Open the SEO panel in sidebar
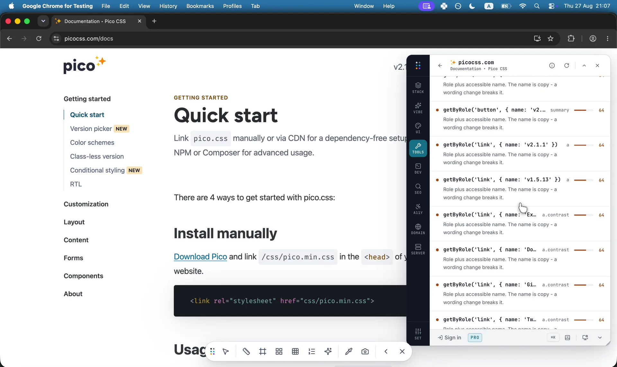 tap(418, 189)
